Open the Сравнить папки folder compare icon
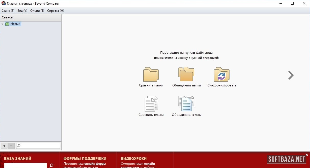This screenshot has width=310, height=168. click(x=151, y=75)
